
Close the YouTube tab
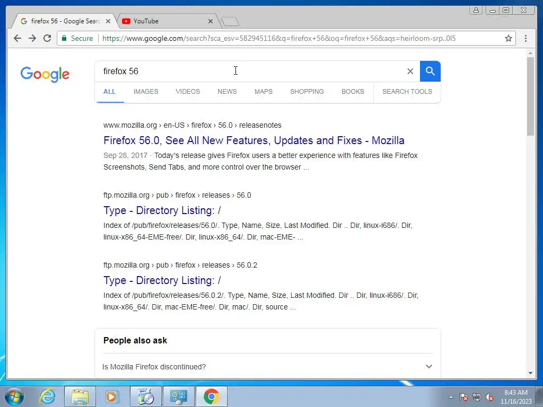[210, 21]
